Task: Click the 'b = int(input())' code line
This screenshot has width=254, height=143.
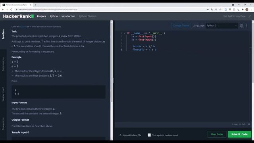Action: [x=144, y=40]
